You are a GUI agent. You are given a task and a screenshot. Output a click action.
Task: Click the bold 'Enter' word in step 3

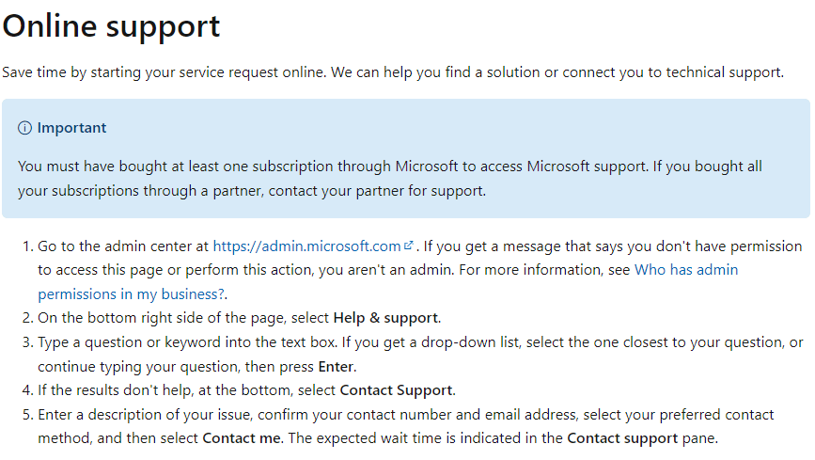pyautogui.click(x=336, y=367)
